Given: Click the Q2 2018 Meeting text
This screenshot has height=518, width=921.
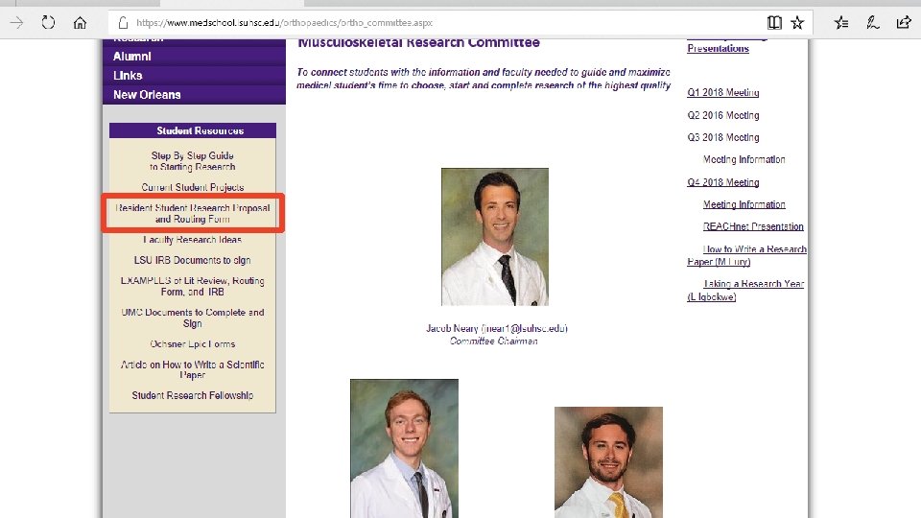Looking at the screenshot, I should pos(723,116).
